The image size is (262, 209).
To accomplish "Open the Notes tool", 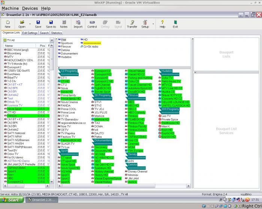I will click(64, 24).
